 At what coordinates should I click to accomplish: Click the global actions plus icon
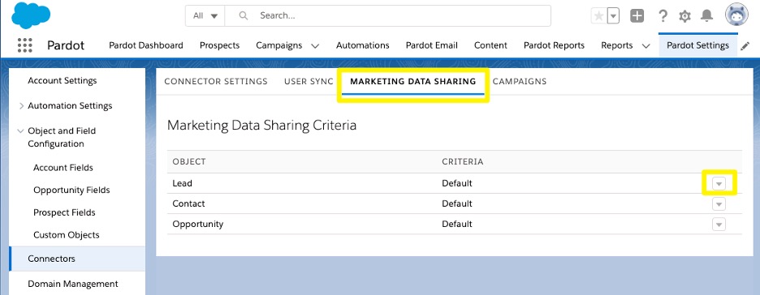tap(637, 16)
